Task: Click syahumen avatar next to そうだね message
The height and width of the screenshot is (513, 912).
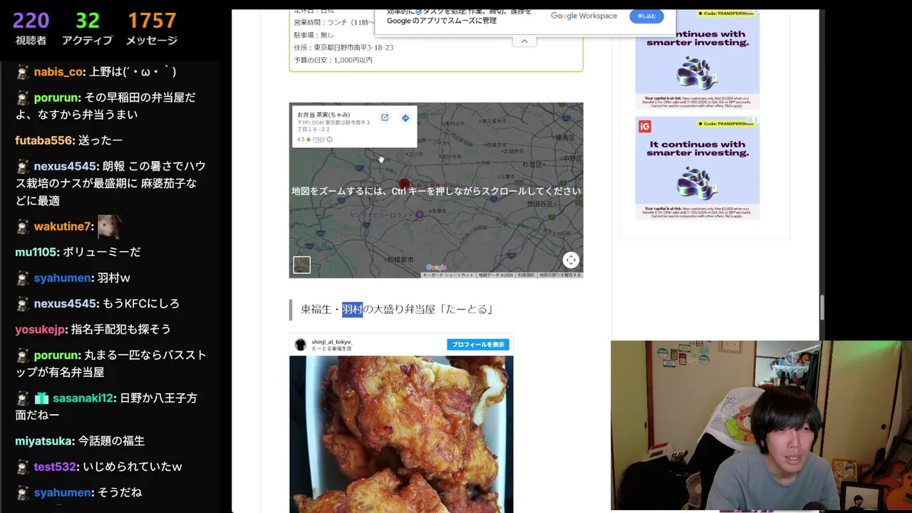Action: tap(23, 493)
